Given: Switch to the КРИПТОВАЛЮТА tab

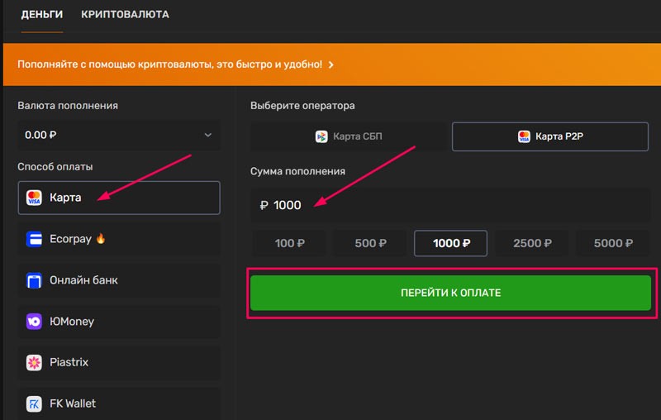Looking at the screenshot, I should point(125,15).
